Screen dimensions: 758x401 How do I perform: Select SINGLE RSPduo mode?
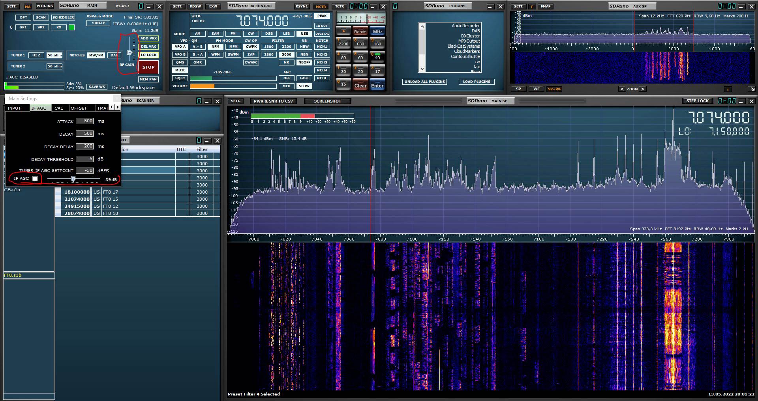[98, 23]
